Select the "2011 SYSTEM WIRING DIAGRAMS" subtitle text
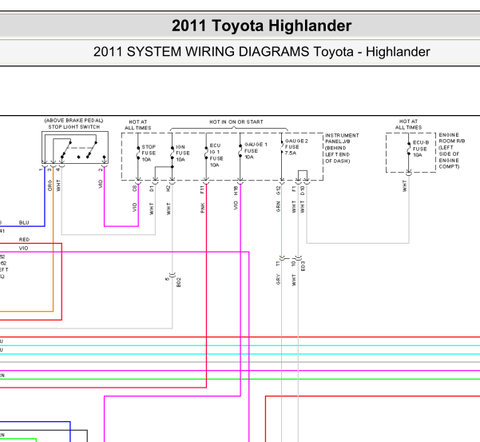480x442 pixels. click(201, 52)
